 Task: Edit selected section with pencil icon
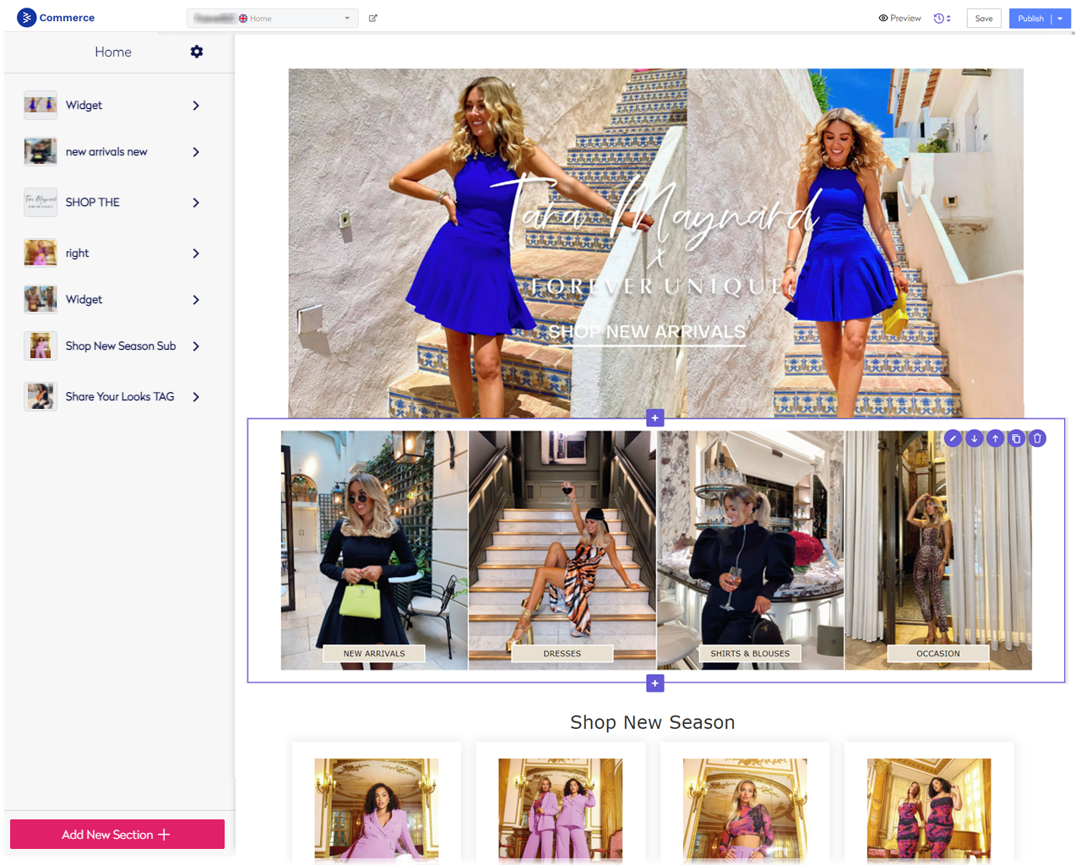coord(953,438)
